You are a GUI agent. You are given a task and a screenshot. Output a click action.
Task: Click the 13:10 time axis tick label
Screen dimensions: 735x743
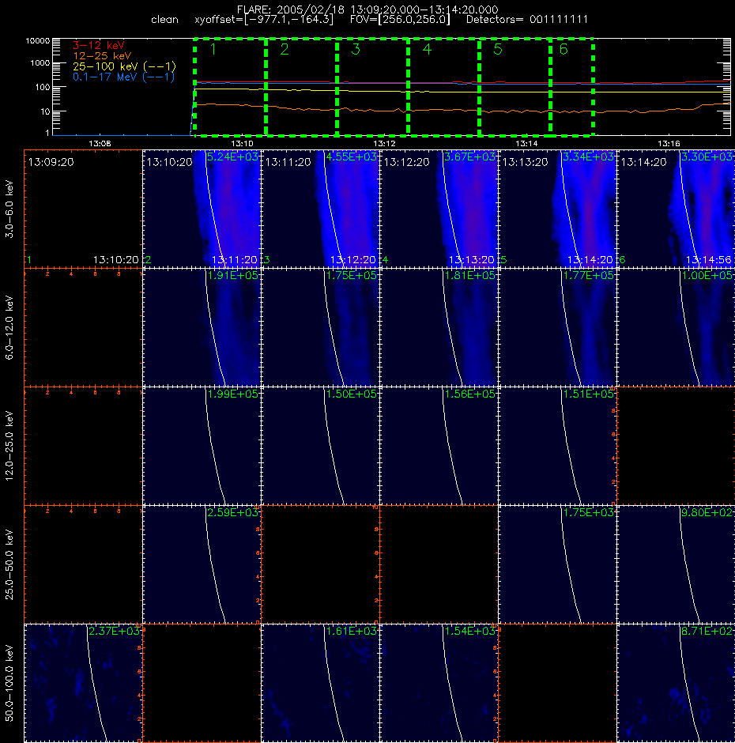pyautogui.click(x=242, y=143)
